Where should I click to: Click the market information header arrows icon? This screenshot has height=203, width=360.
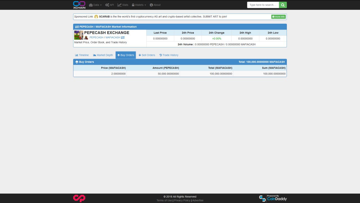[x=77, y=27]
